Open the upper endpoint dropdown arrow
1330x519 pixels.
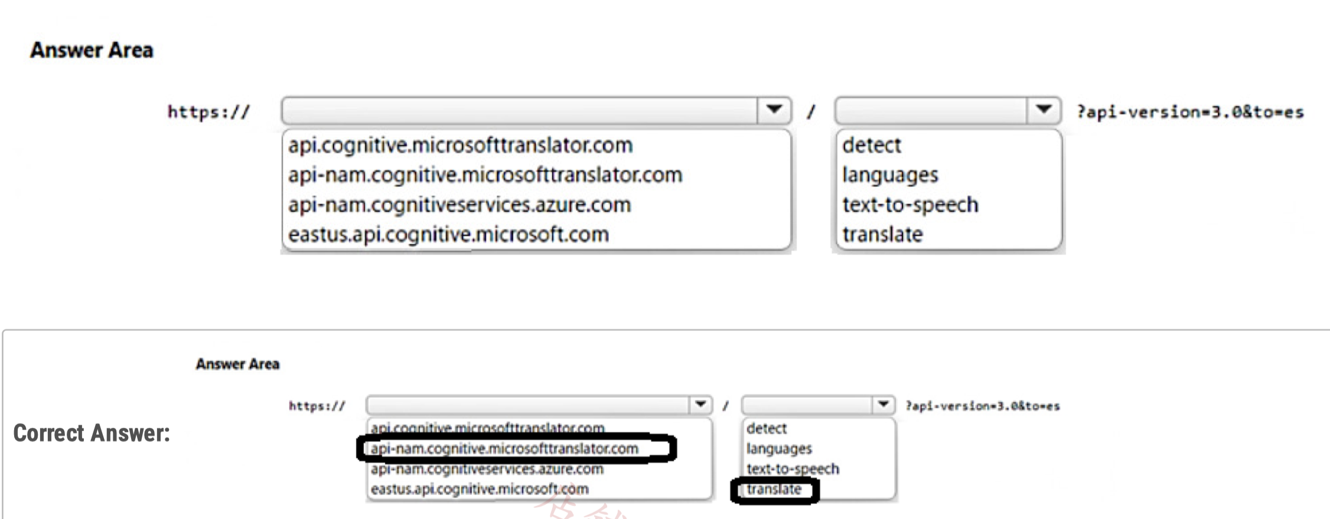click(1044, 110)
